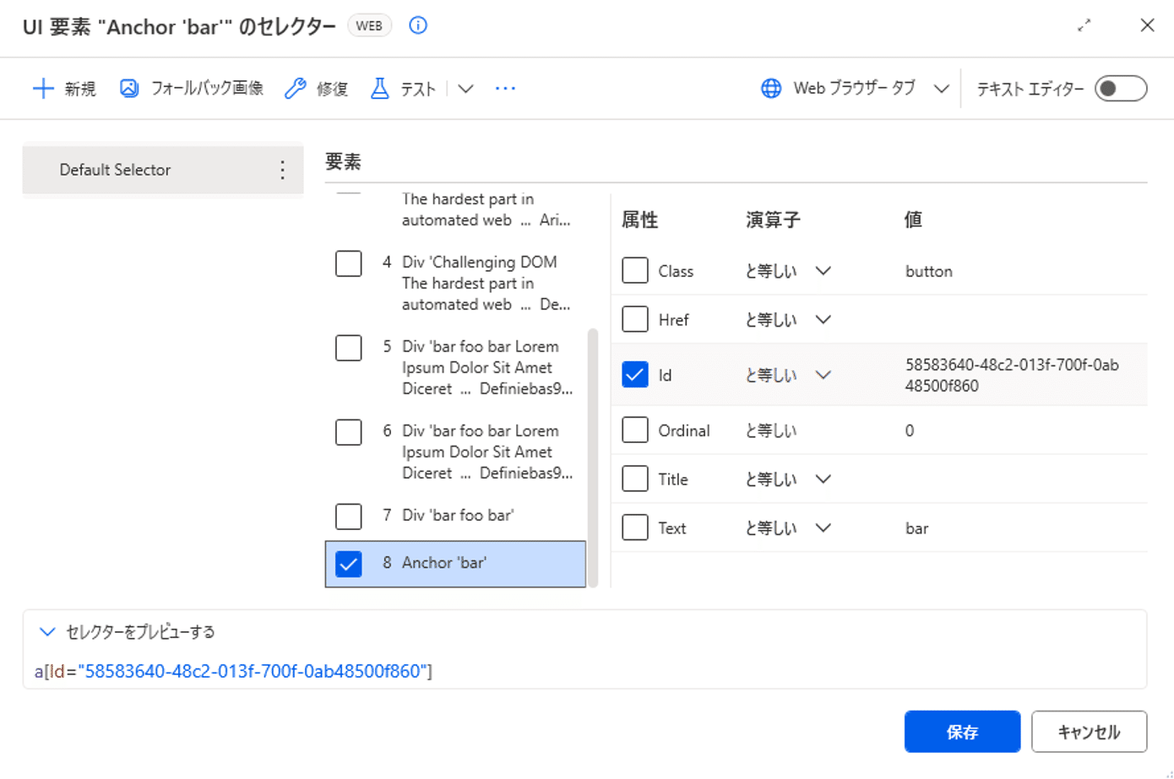1174x779 pixels.
Task: Uncheck element 8 Anchor 'bar' checkbox
Action: coord(349,564)
